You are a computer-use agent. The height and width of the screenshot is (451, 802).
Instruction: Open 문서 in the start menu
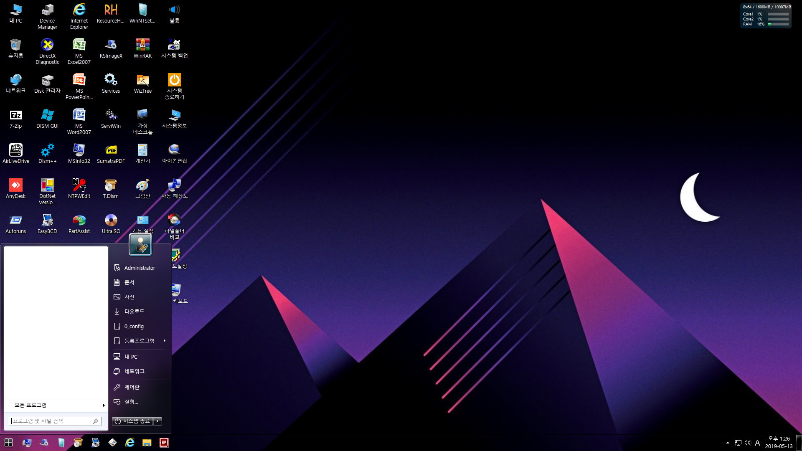(140, 282)
